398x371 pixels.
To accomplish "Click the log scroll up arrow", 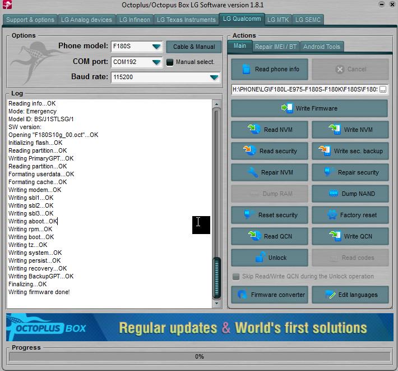I will (x=216, y=104).
